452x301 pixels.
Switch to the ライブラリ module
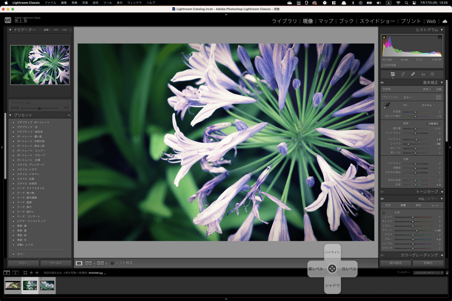(284, 21)
